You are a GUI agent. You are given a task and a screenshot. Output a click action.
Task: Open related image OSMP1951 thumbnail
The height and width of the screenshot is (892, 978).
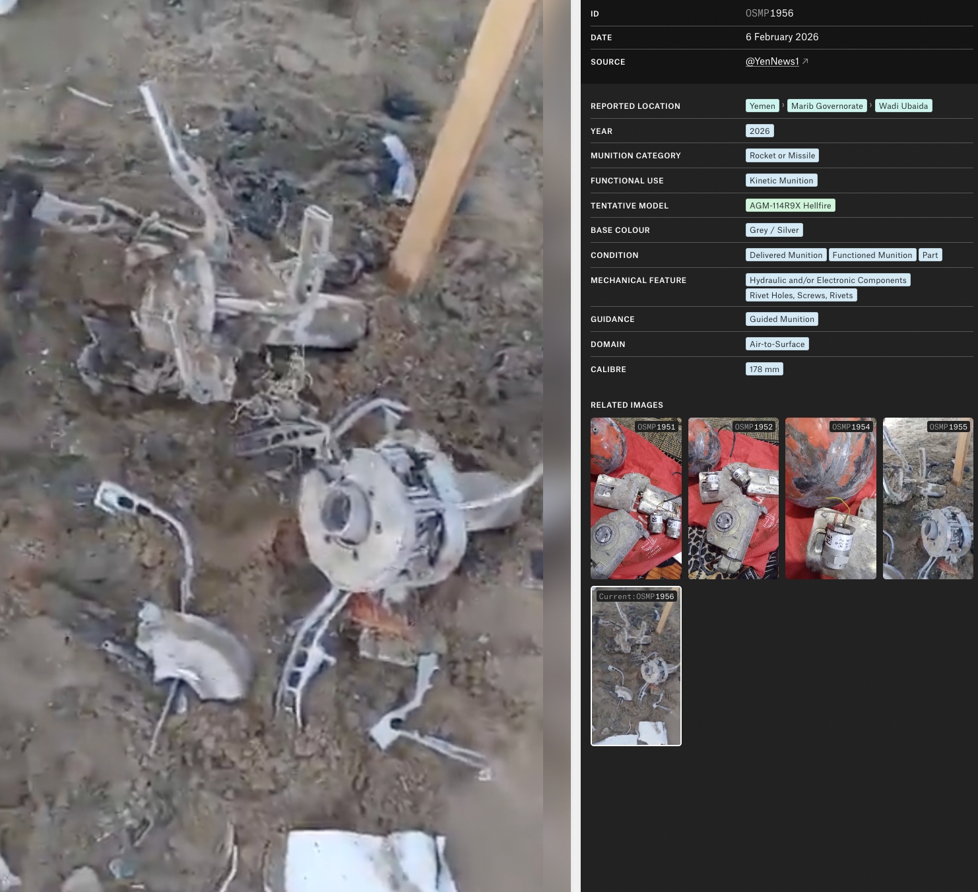(x=636, y=499)
